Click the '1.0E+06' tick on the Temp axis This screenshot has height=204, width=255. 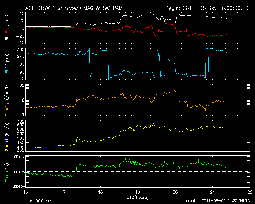18,157
